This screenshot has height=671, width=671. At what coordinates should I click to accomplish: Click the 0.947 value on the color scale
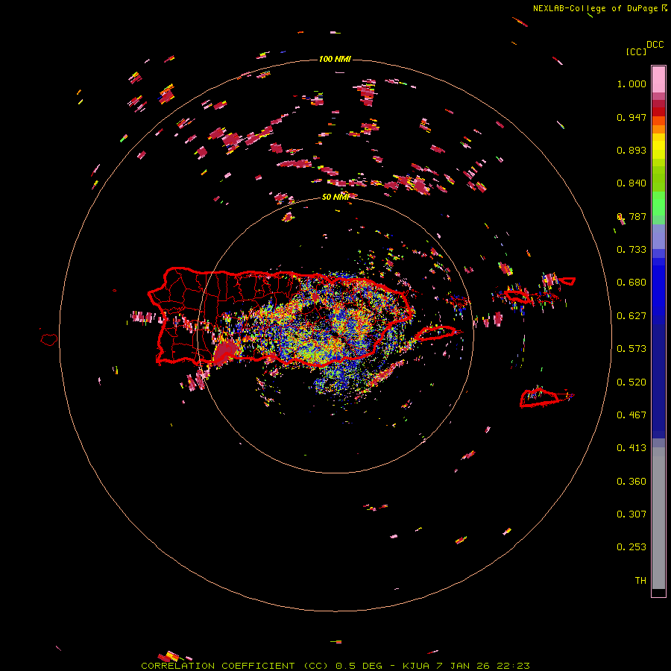coord(631,117)
